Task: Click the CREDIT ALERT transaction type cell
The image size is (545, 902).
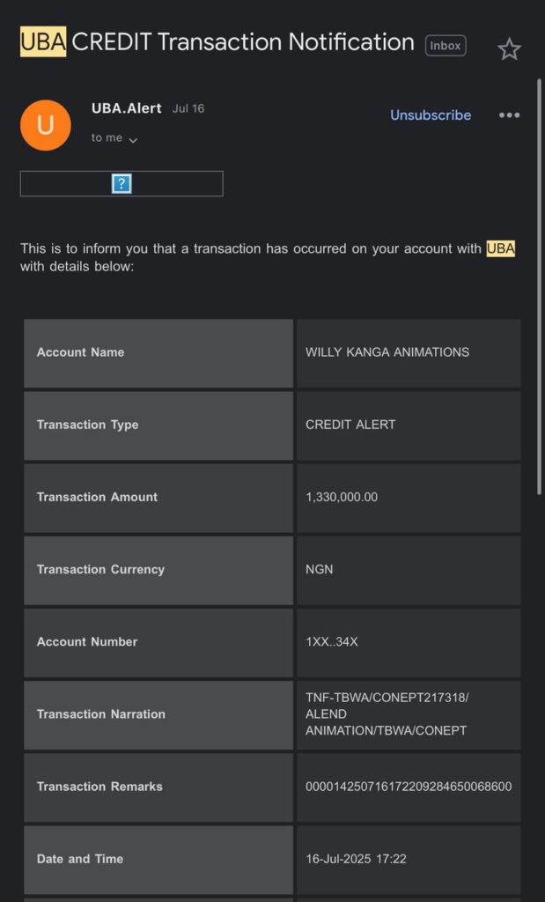Action: 350,425
